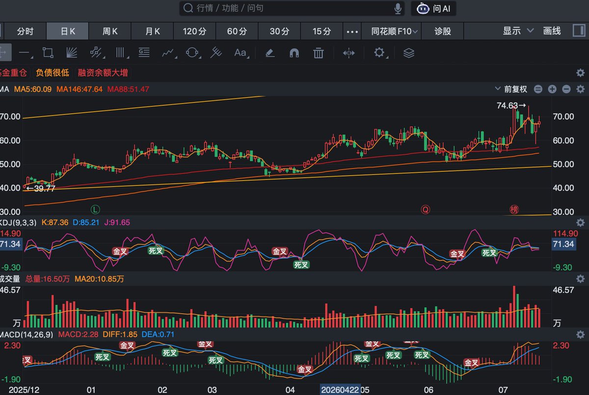This screenshot has height=395, width=589.
Task: Toggle the side panel layout icon
Action: pos(579,31)
